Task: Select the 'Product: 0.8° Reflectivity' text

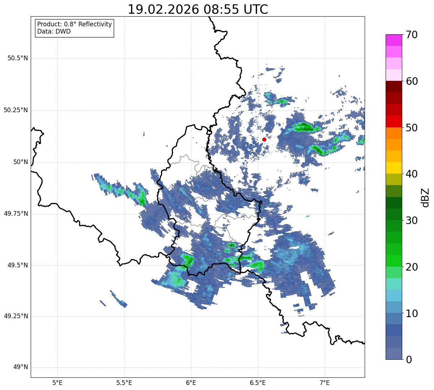Action: tap(75, 24)
